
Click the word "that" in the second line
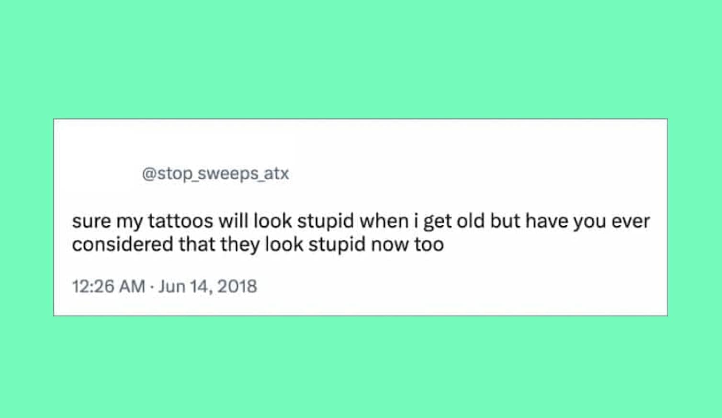tap(197, 244)
